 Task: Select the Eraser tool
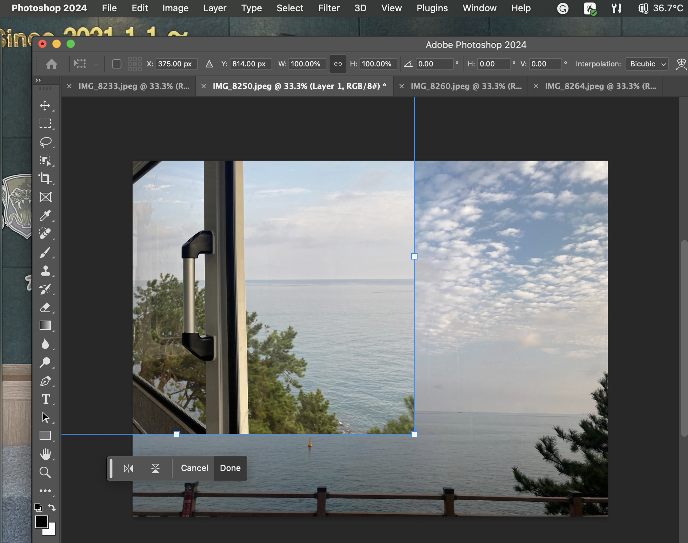tap(45, 308)
